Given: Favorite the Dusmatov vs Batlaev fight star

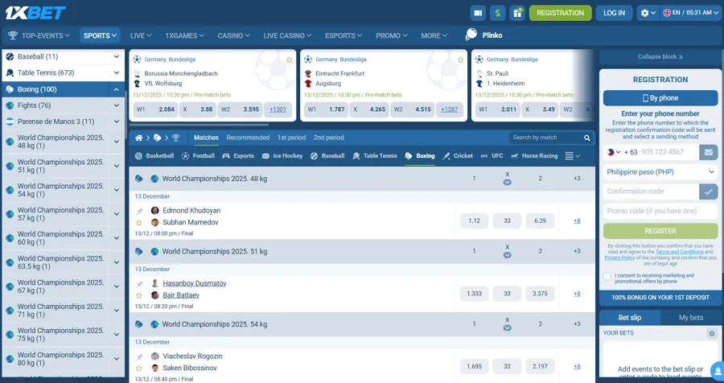Looking at the screenshot, I should [139, 295].
